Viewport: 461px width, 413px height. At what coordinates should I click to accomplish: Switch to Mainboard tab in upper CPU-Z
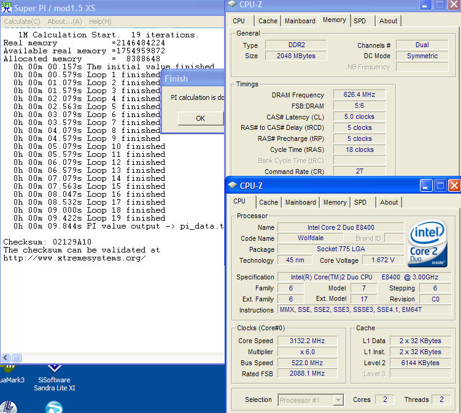click(x=300, y=21)
